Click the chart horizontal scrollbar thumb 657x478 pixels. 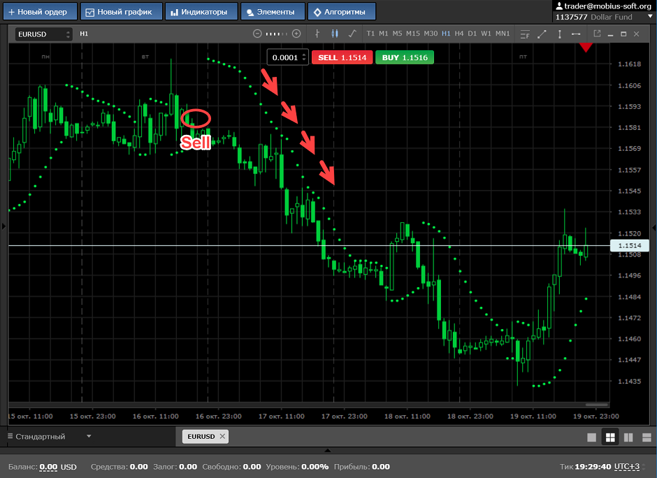coord(596,405)
